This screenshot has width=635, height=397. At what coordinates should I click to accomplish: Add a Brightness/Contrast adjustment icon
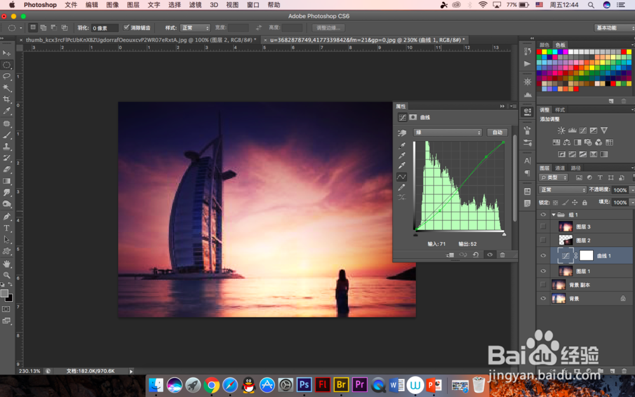click(x=561, y=130)
